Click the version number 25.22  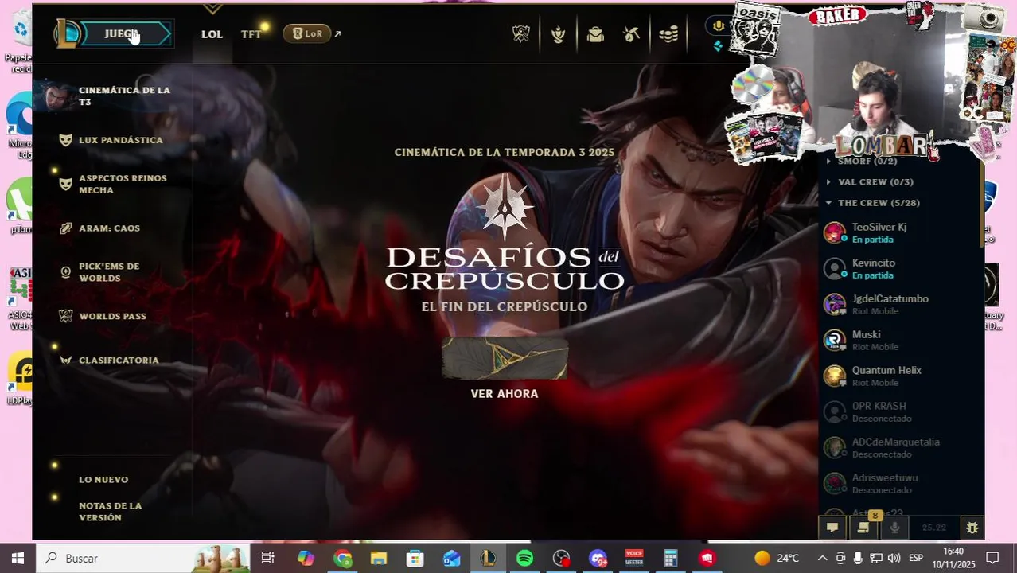tap(933, 528)
